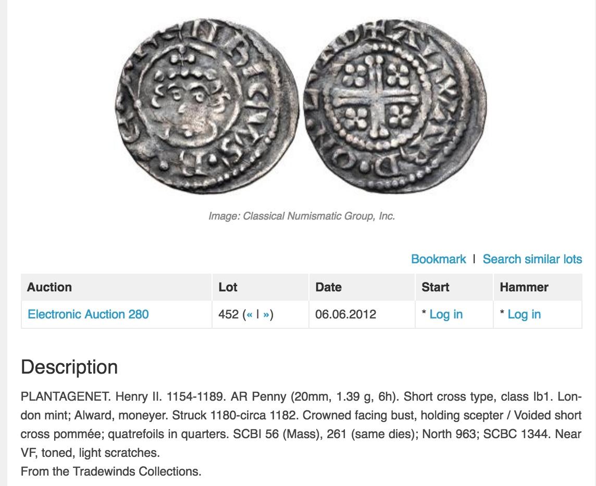Click the Date column header
The width and height of the screenshot is (596, 486).
pyautogui.click(x=328, y=287)
